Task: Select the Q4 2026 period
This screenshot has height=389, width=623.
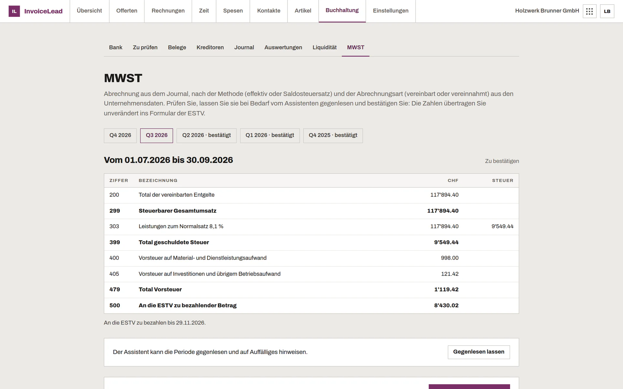Action: tap(120, 136)
